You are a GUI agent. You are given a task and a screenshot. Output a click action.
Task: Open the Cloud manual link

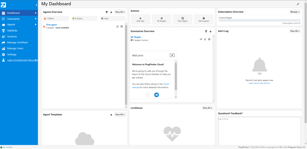click(151, 85)
